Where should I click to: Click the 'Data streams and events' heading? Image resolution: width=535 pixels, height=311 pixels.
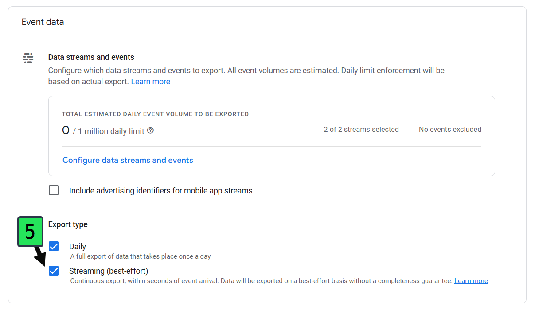coord(91,57)
